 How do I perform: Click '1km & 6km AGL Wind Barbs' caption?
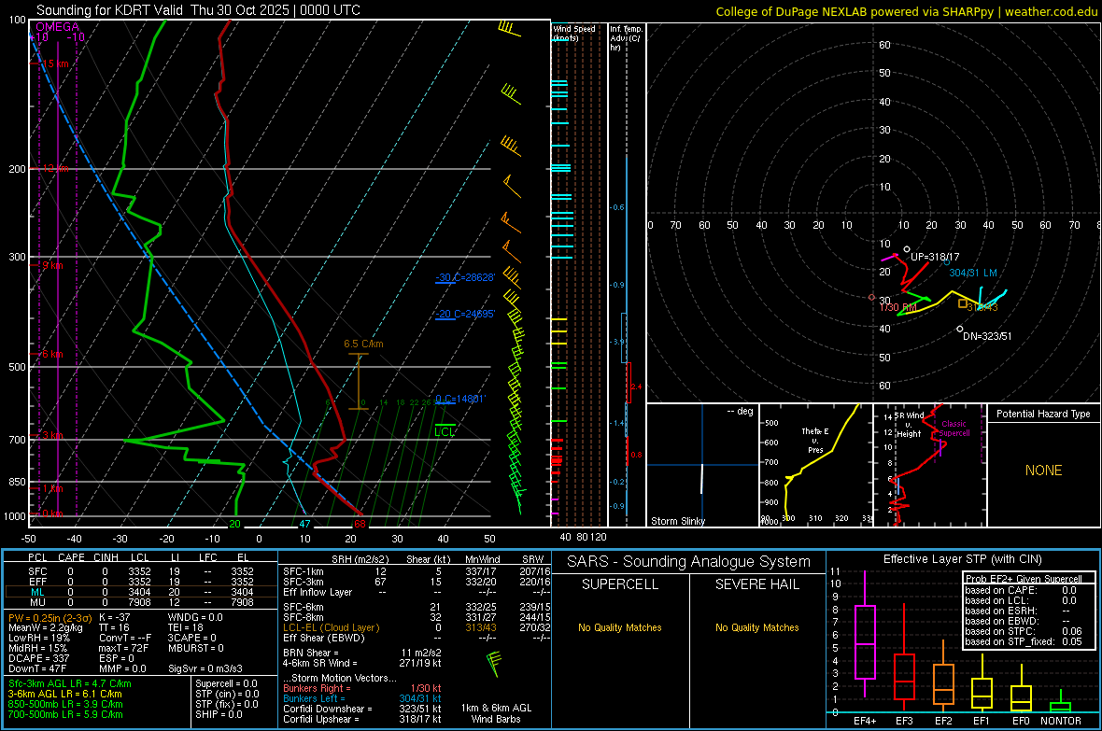tap(496, 713)
